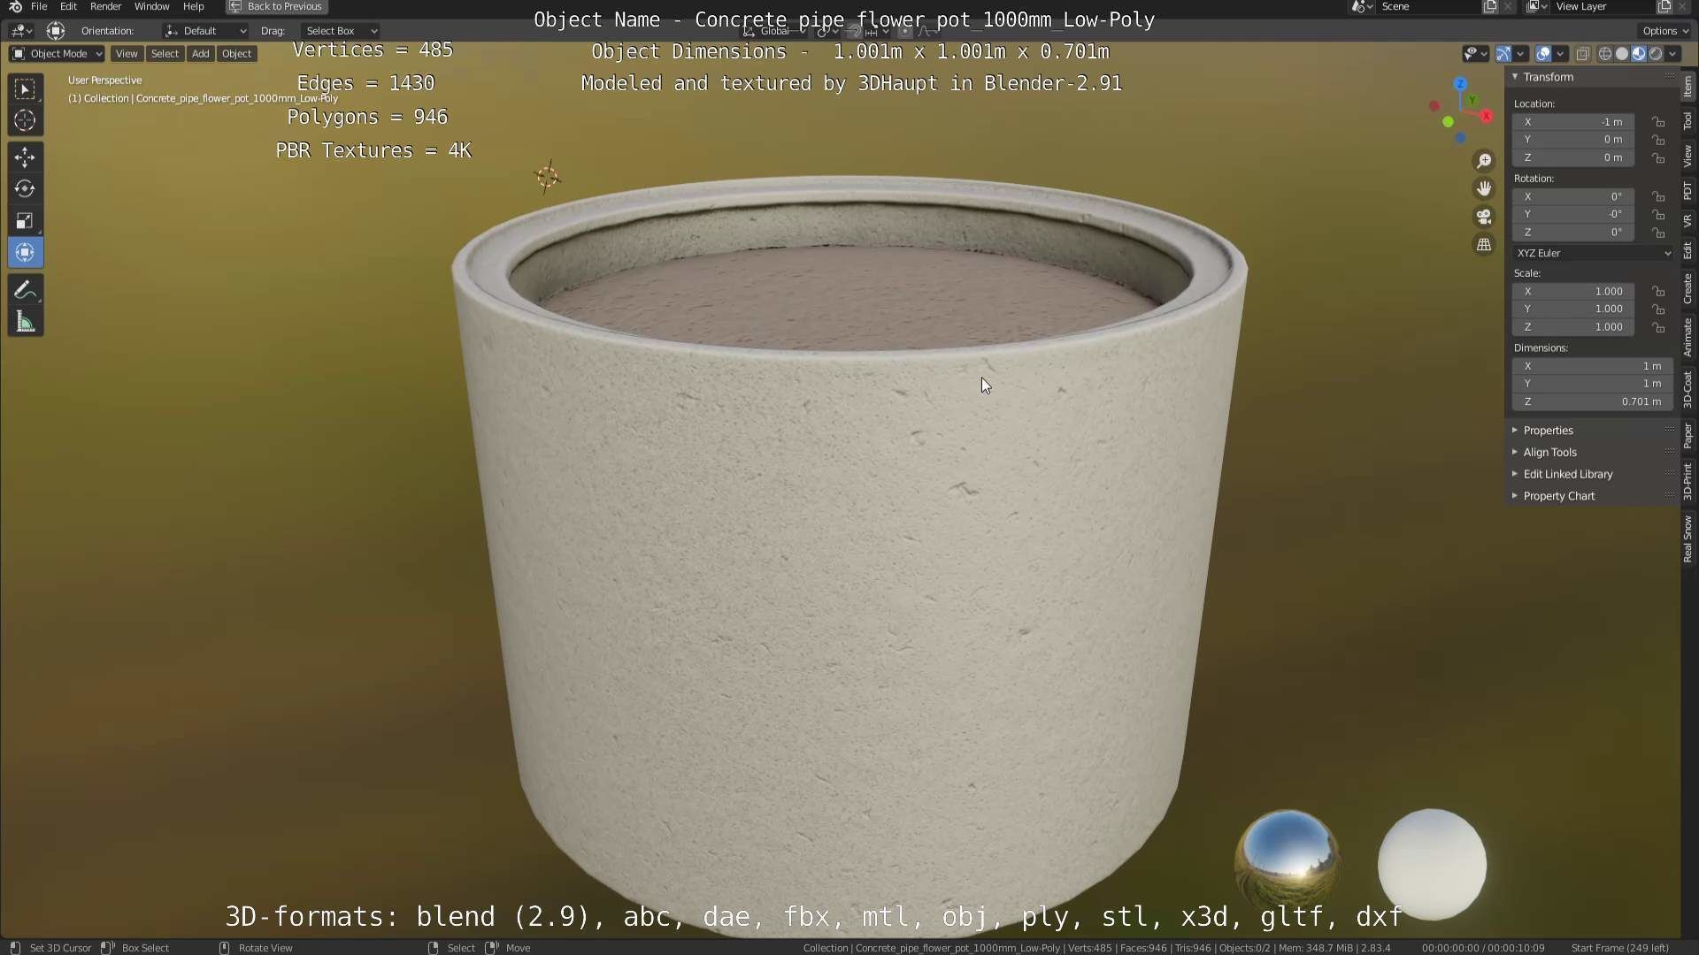Activate the 3D Cursor tool
Image resolution: width=1699 pixels, height=955 pixels.
pos(25,120)
